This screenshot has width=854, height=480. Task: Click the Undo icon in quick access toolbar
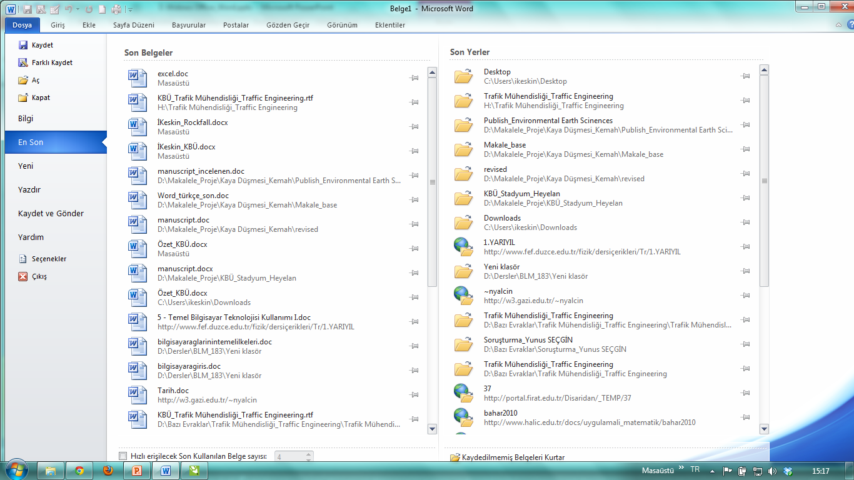click(x=68, y=9)
